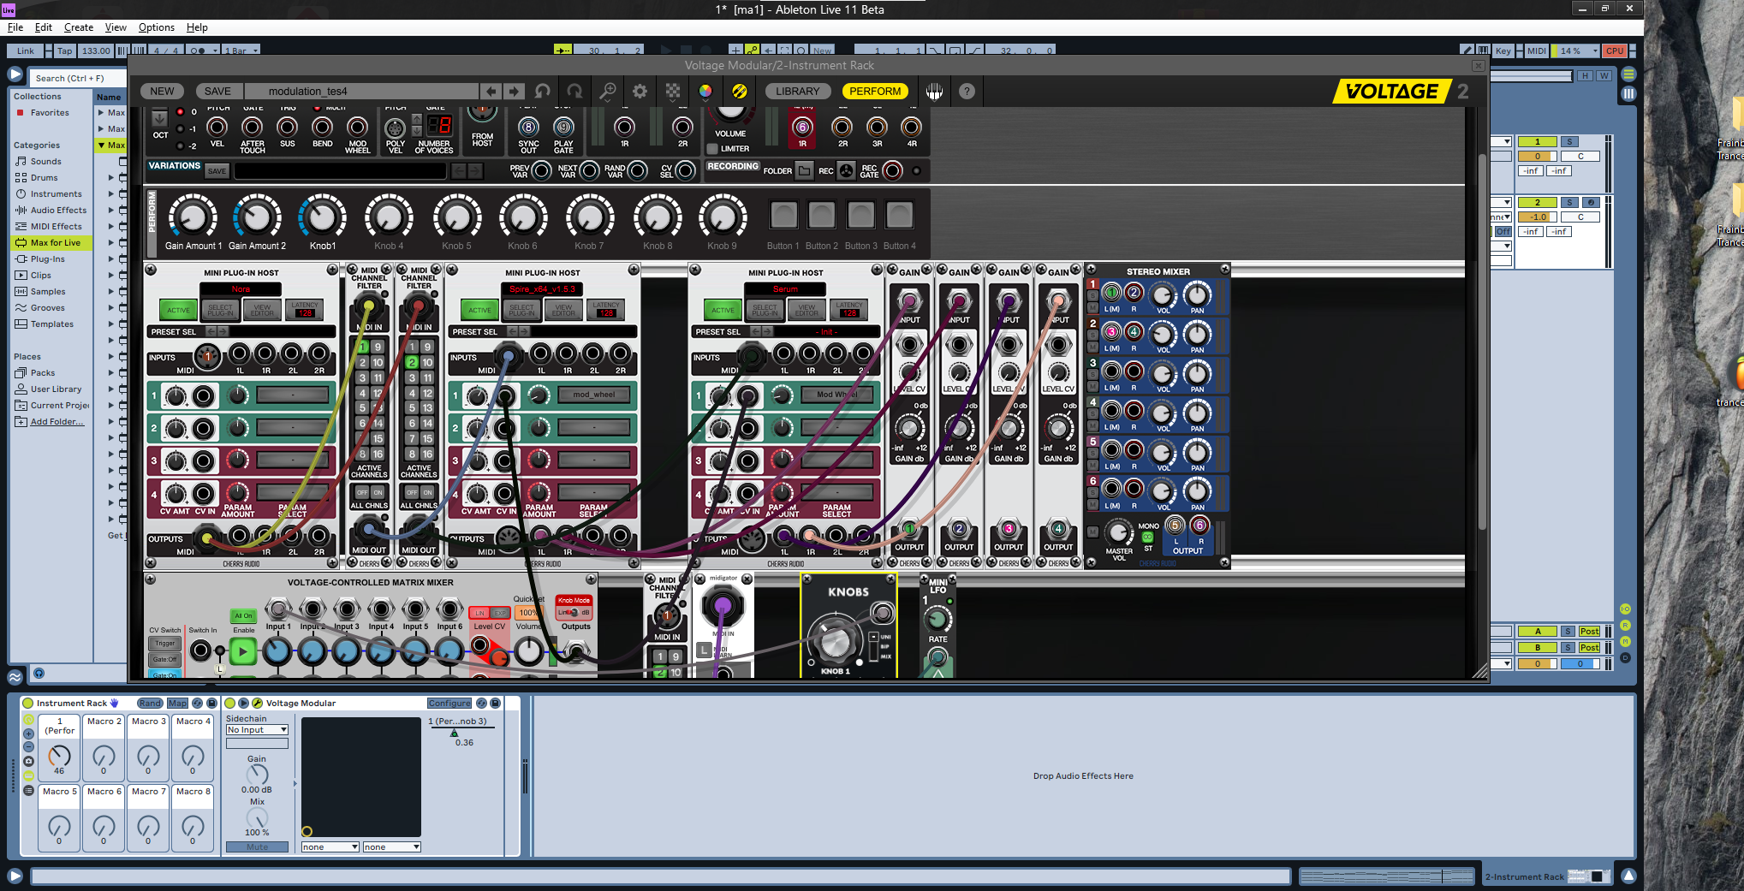
Task: Toggle the Voltage Modular device activator
Action: click(x=229, y=703)
